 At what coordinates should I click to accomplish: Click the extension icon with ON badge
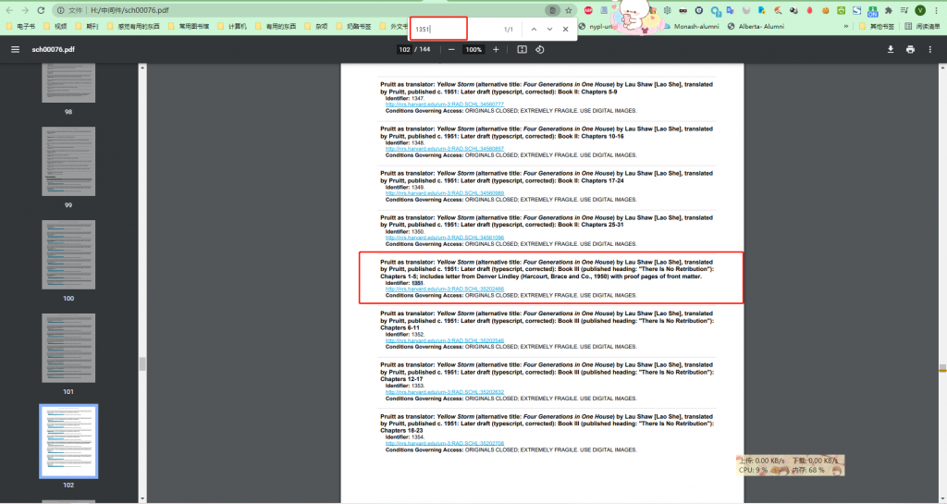pos(873,11)
